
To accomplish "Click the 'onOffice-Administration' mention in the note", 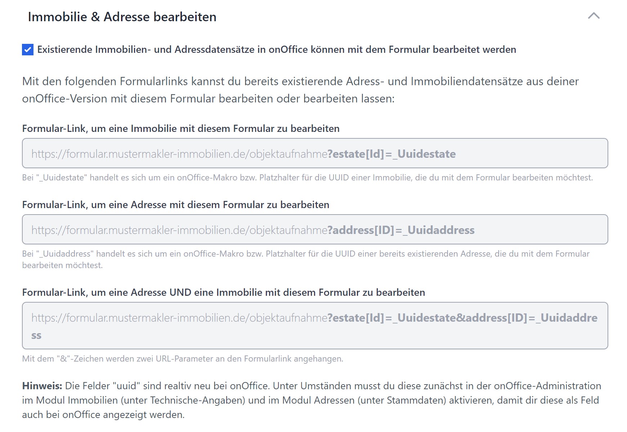I will [547, 386].
